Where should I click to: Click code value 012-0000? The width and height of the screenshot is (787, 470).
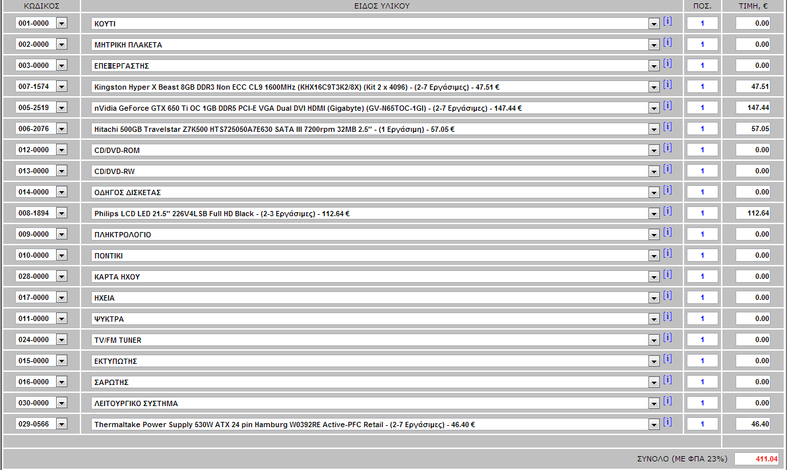[x=34, y=150]
